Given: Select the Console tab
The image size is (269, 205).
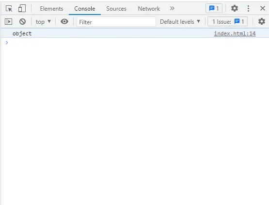Looking at the screenshot, I should point(84,9).
